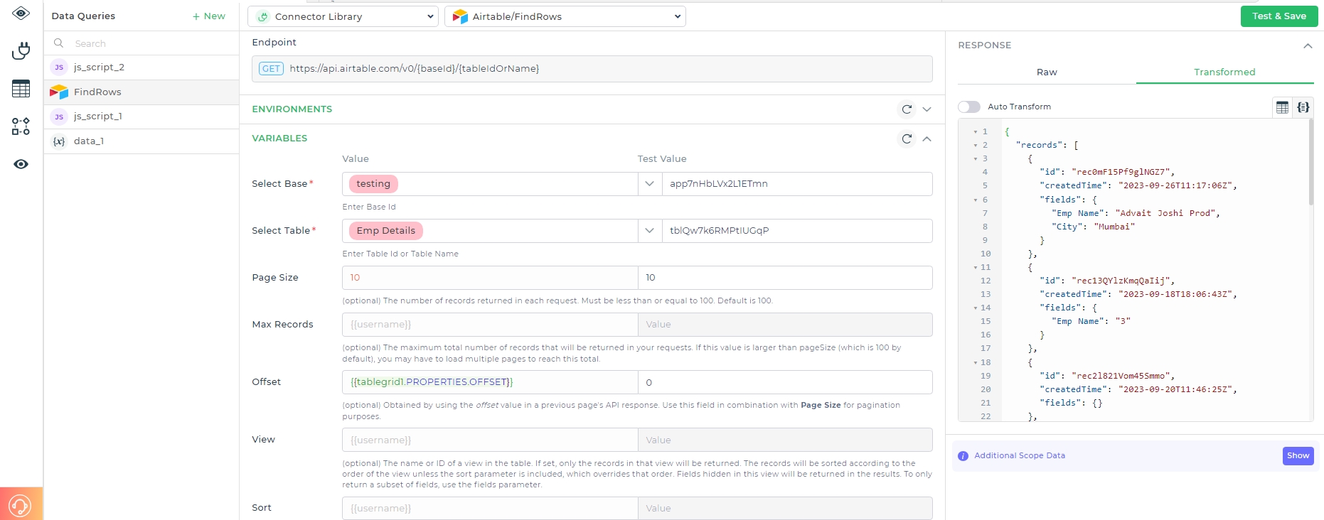Show Additional Scope Data
Screen dimensions: 1324x520
1298,456
